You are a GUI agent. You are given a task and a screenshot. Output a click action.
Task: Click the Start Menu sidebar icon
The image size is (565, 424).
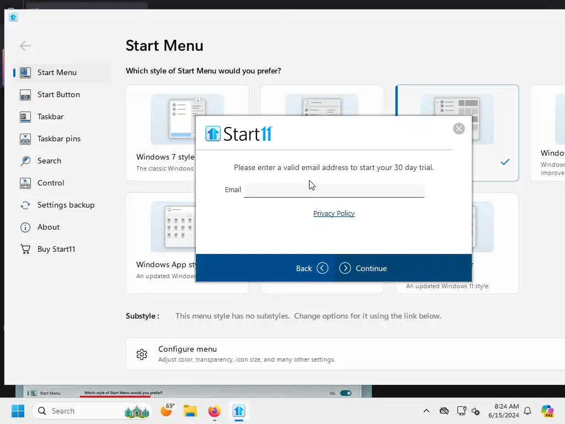tap(25, 72)
